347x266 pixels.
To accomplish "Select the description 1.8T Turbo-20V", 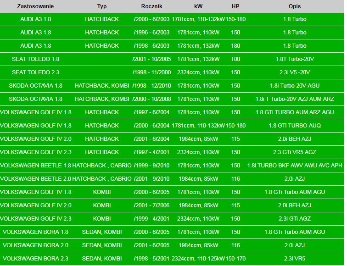I will [295, 59].
